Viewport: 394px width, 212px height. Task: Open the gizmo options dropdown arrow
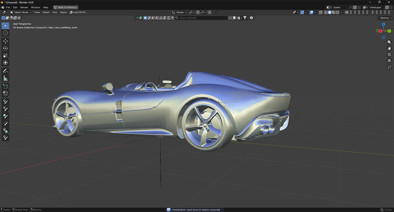[x=306, y=12]
